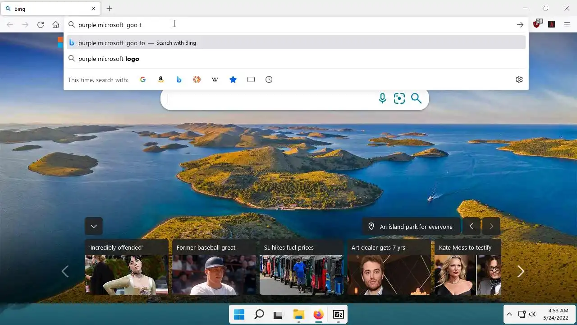Search in Bookmarks star icon

[233, 79]
